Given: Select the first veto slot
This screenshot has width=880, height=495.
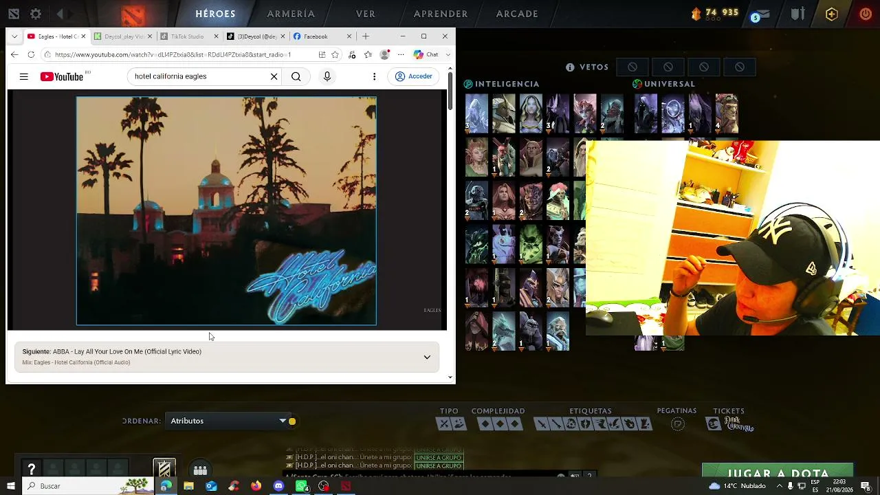Looking at the screenshot, I should 632,67.
